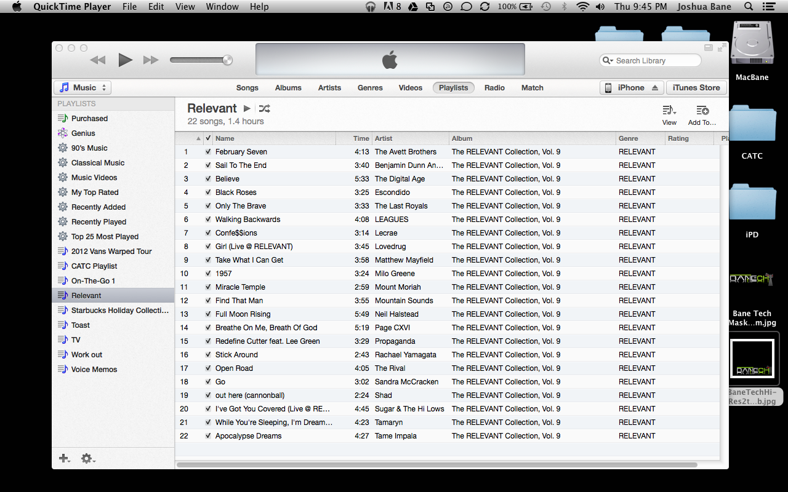The image size is (788, 492).
Task: Switch to the Songs tab
Action: click(247, 88)
